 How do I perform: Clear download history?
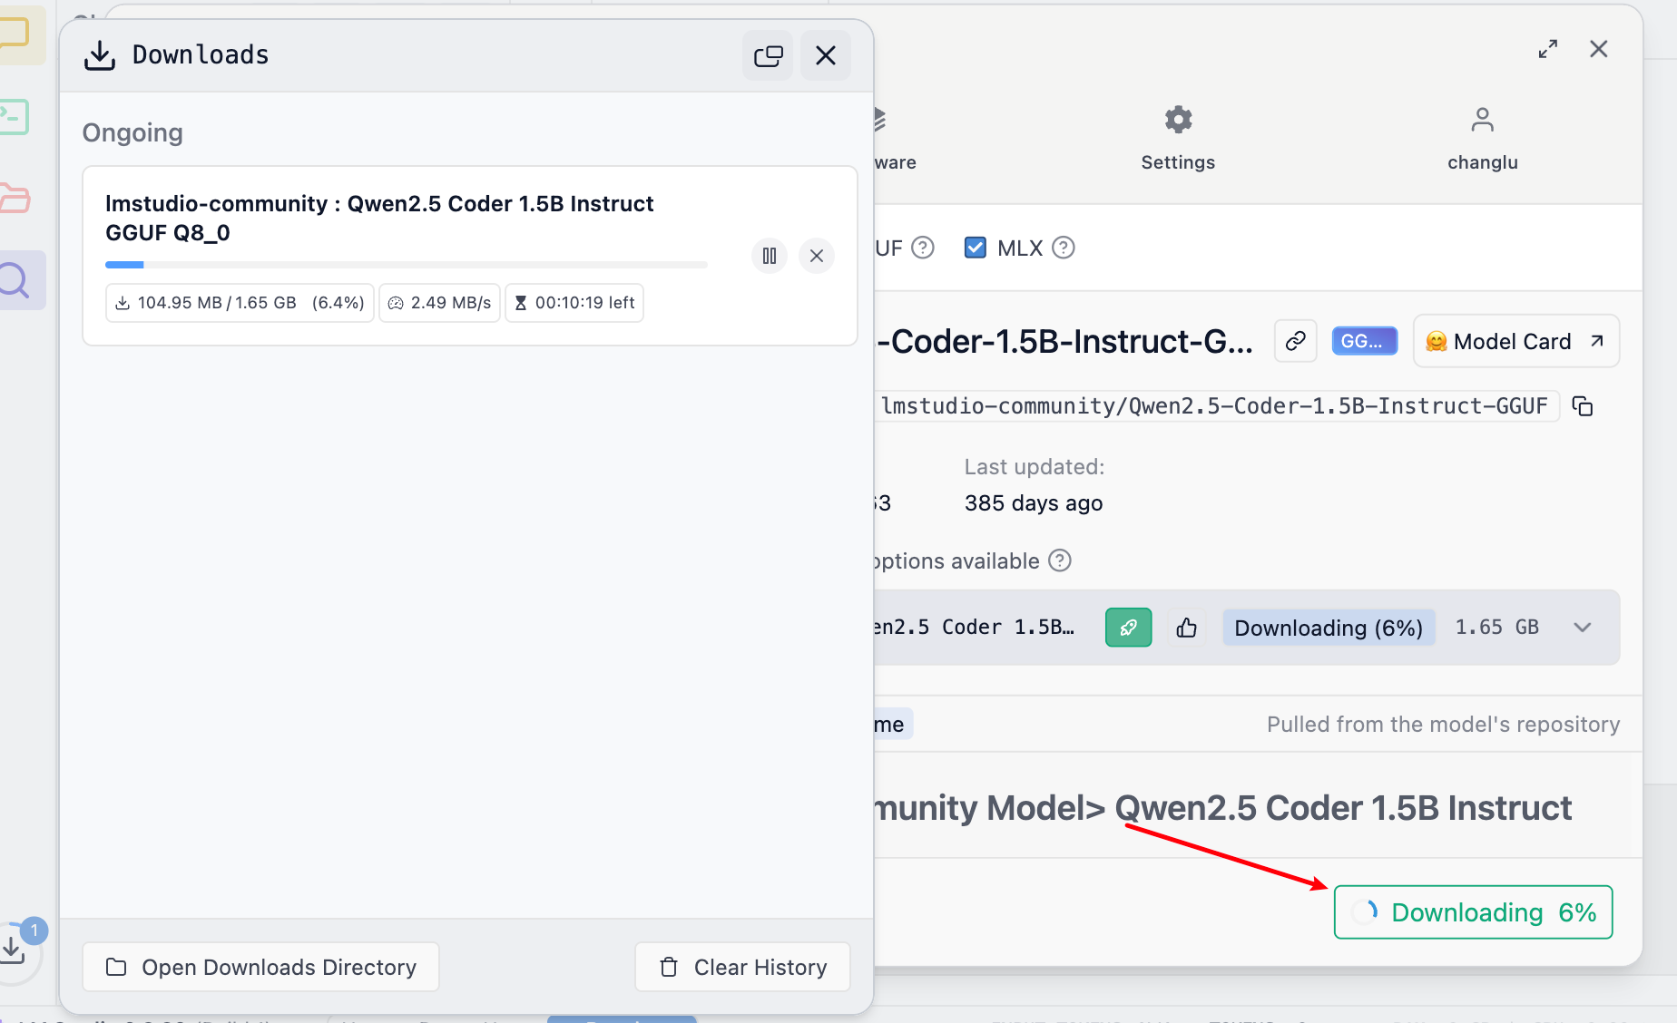point(742,967)
